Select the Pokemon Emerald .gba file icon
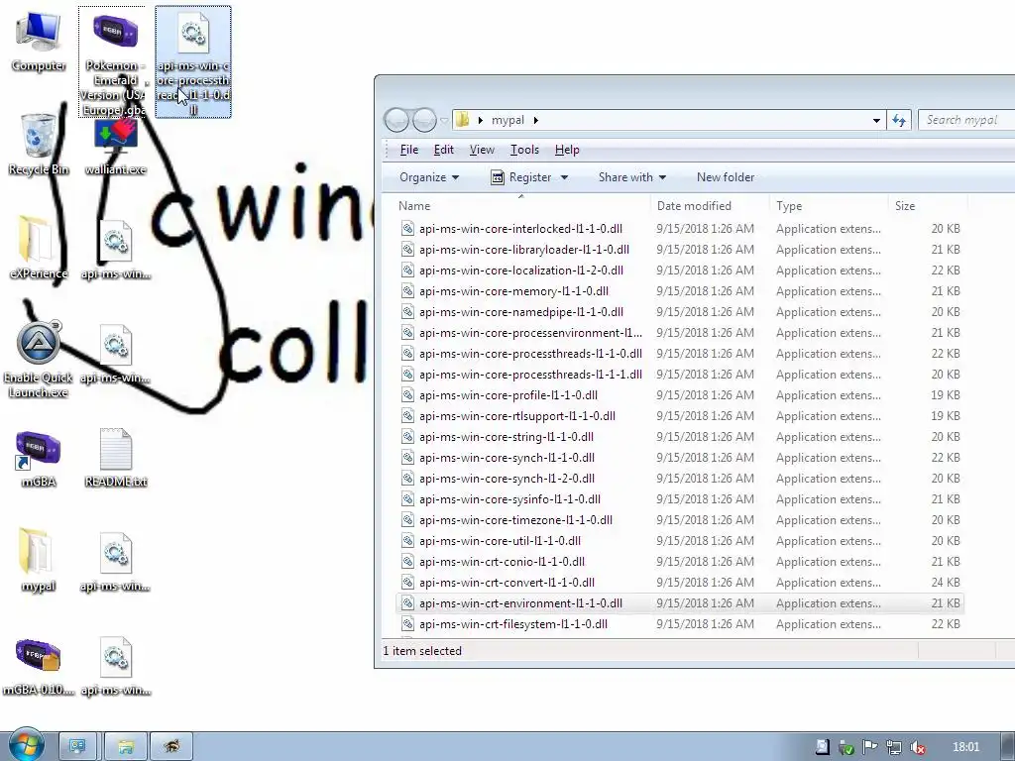 click(114, 61)
